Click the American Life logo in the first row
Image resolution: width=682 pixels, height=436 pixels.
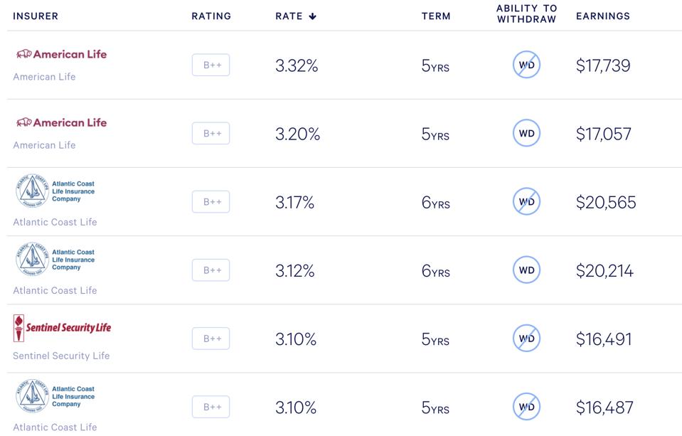coord(60,54)
